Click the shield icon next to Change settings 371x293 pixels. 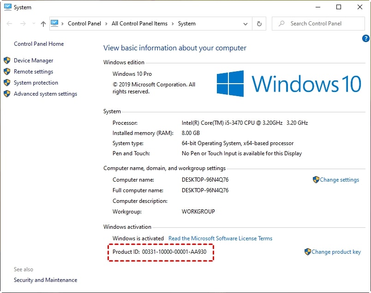pos(317,180)
